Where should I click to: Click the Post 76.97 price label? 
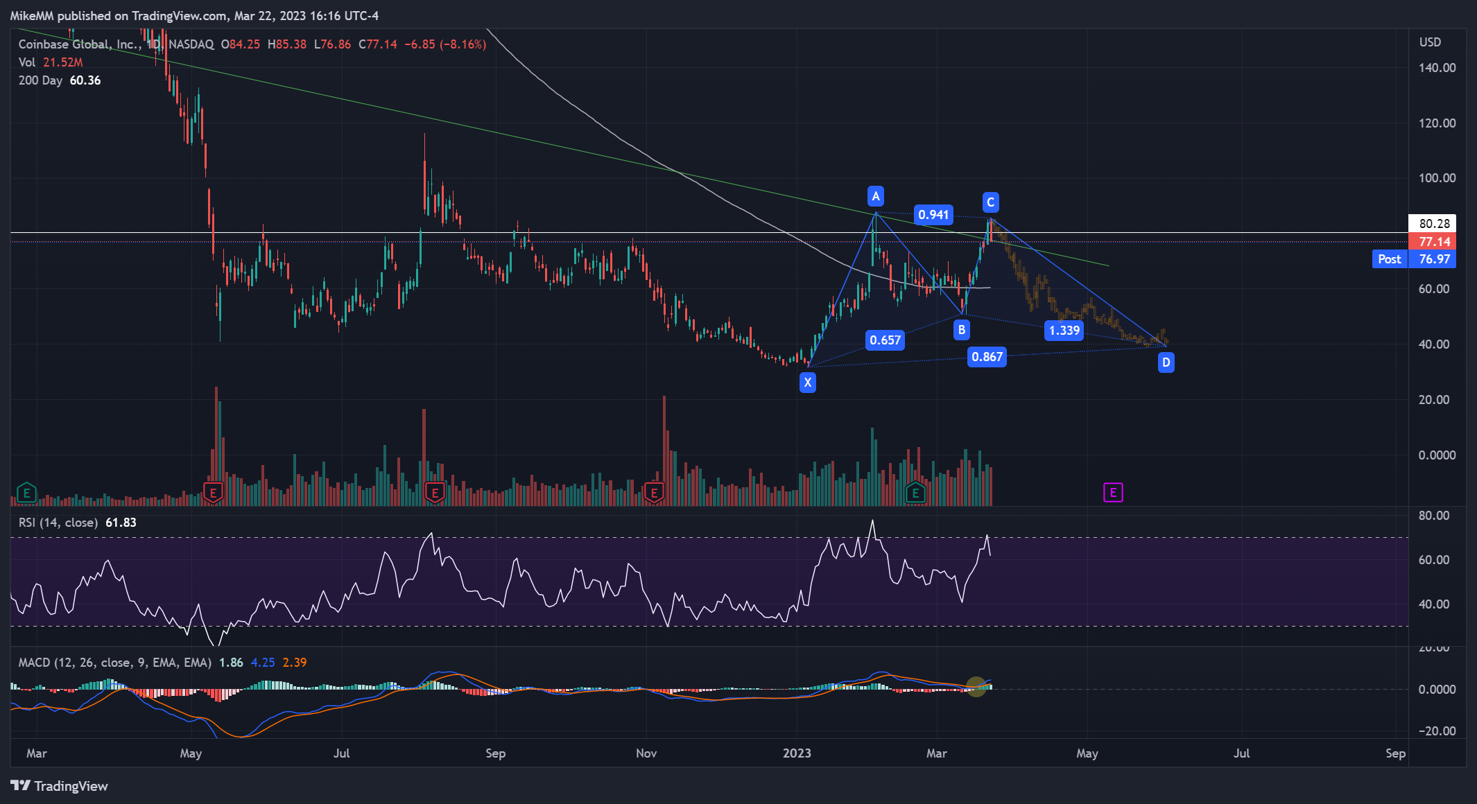[x=1414, y=259]
